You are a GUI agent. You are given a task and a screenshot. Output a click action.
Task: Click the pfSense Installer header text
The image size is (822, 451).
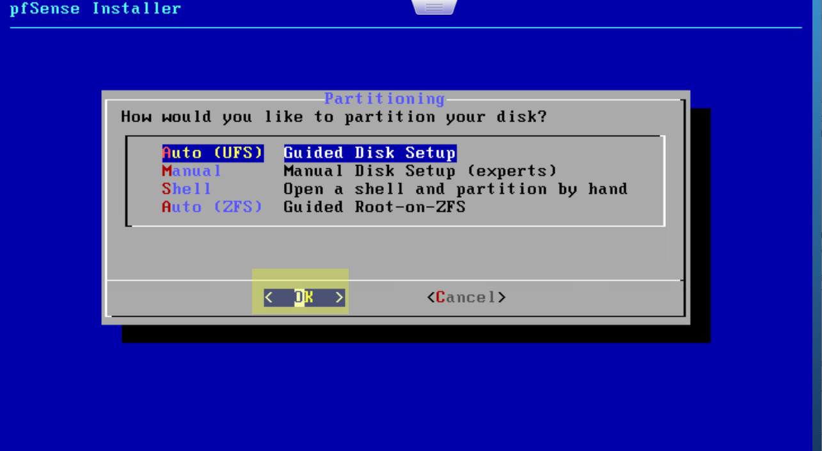[96, 8]
